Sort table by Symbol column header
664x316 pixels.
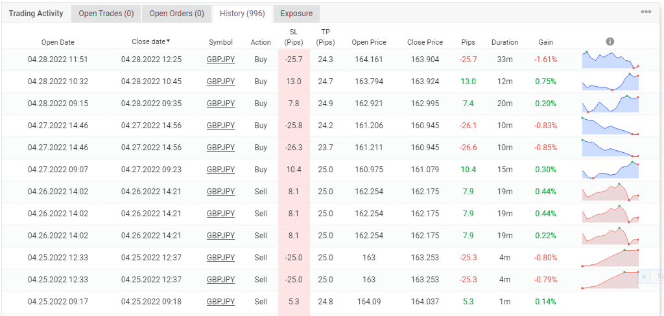pos(220,43)
